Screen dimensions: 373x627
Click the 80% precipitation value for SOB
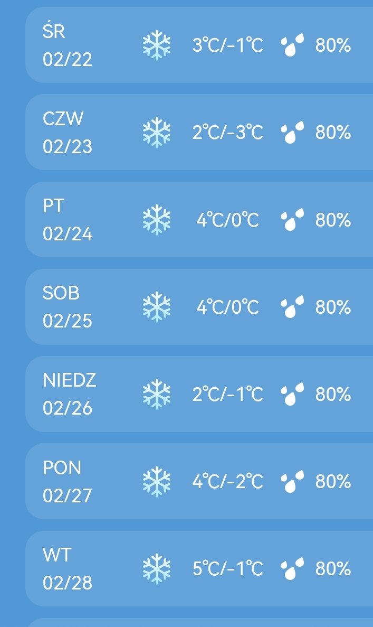coord(333,307)
